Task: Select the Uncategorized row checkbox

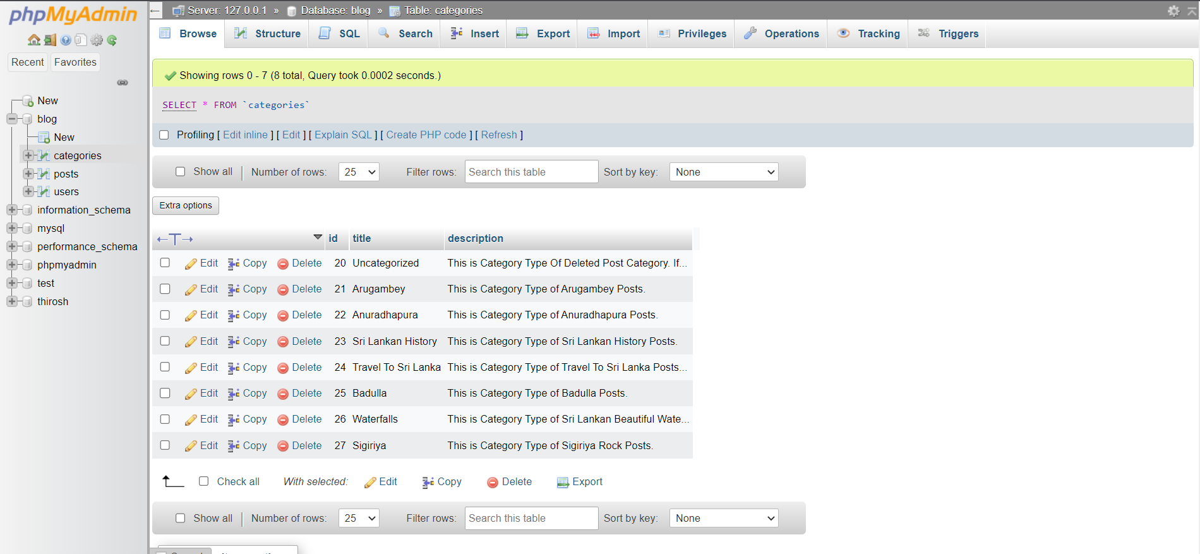Action: (x=165, y=263)
